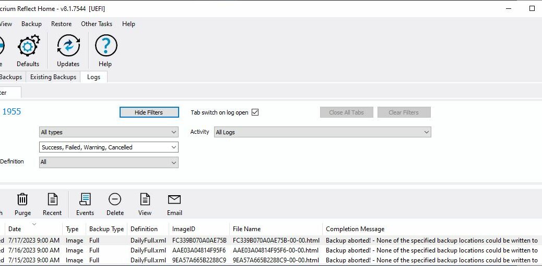Click the Close All Tabs button
Image resolution: width=542 pixels, height=266 pixels.
point(346,112)
